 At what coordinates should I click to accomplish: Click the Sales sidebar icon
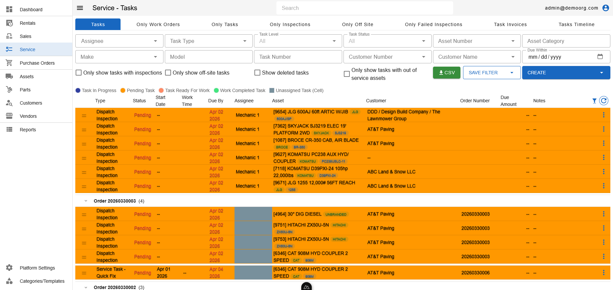9,36
